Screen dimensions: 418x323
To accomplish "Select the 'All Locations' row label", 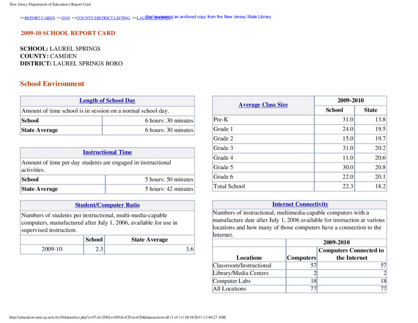I will 229,289.
